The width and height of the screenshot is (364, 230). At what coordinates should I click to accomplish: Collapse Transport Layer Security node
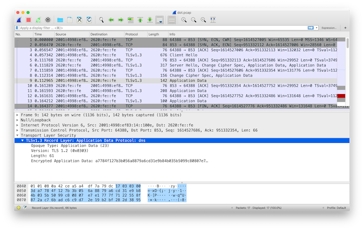tap(17, 135)
